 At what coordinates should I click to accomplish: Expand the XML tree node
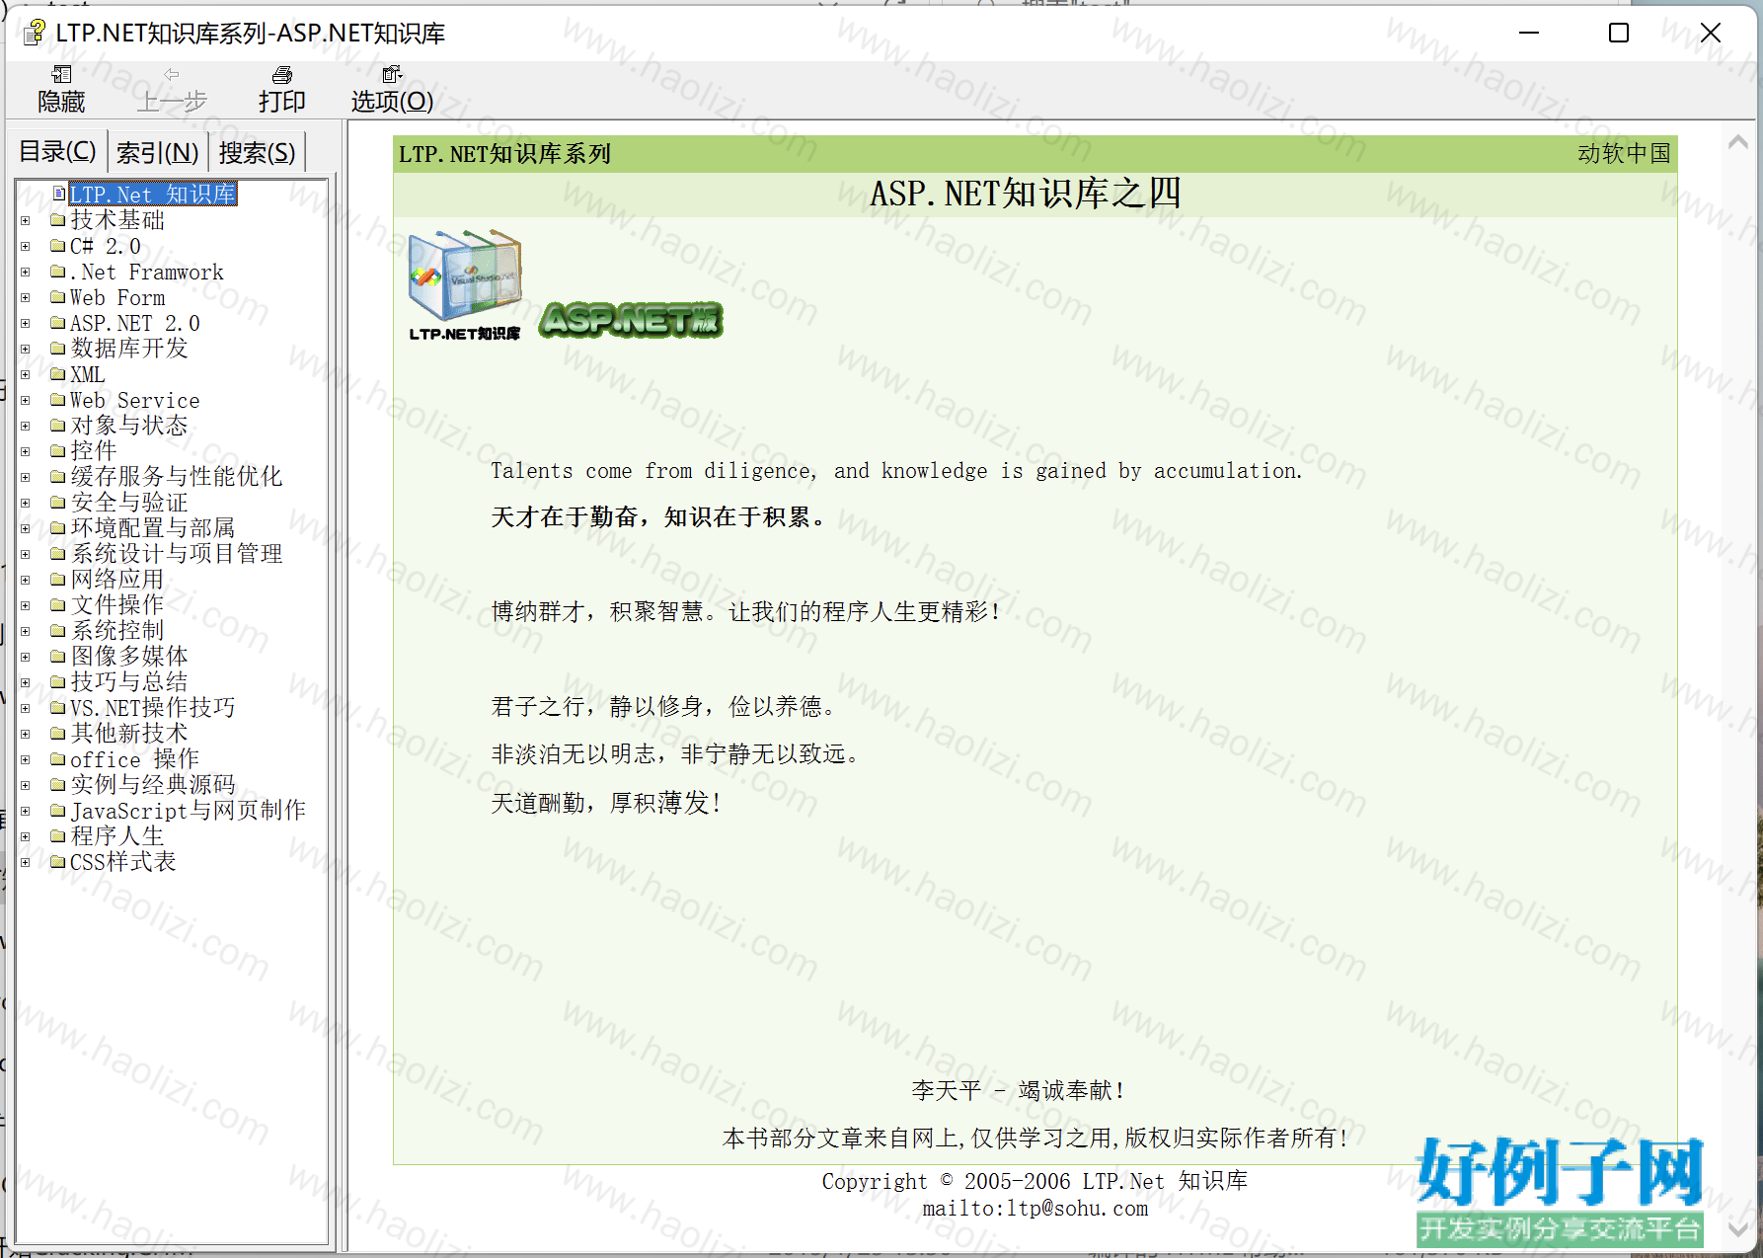(26, 374)
